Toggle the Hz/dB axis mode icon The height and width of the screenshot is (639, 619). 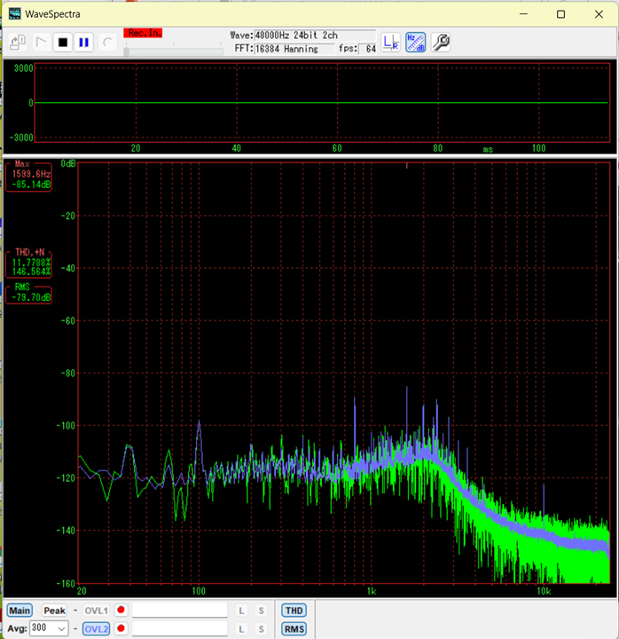pos(415,42)
